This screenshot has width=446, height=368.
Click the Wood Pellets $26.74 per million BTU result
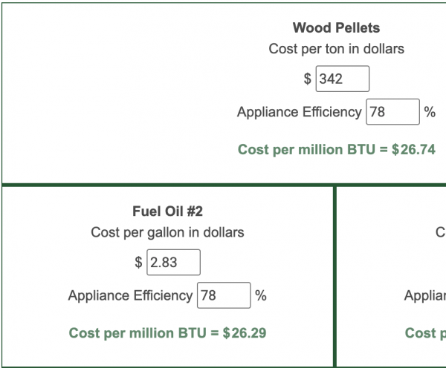(336, 150)
